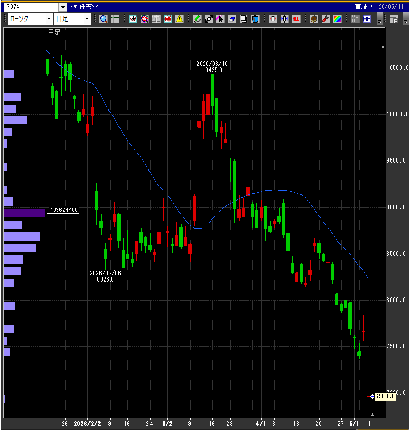Select the green pencil drawing tool
This screenshot has width=409, height=430.
[197, 19]
